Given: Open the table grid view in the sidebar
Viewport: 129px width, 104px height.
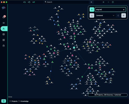Looking at the screenshot, I should tap(4, 34).
